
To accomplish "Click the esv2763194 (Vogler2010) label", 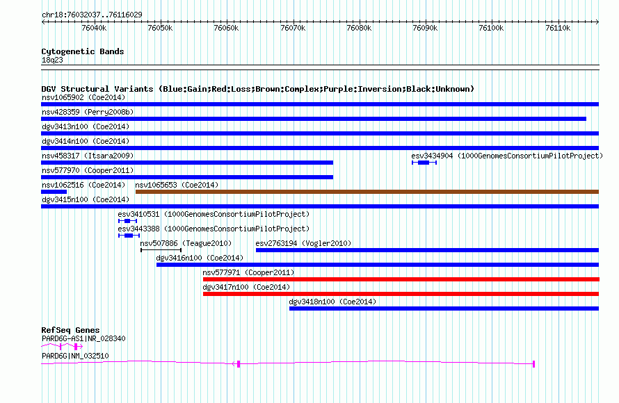I will click(303, 243).
